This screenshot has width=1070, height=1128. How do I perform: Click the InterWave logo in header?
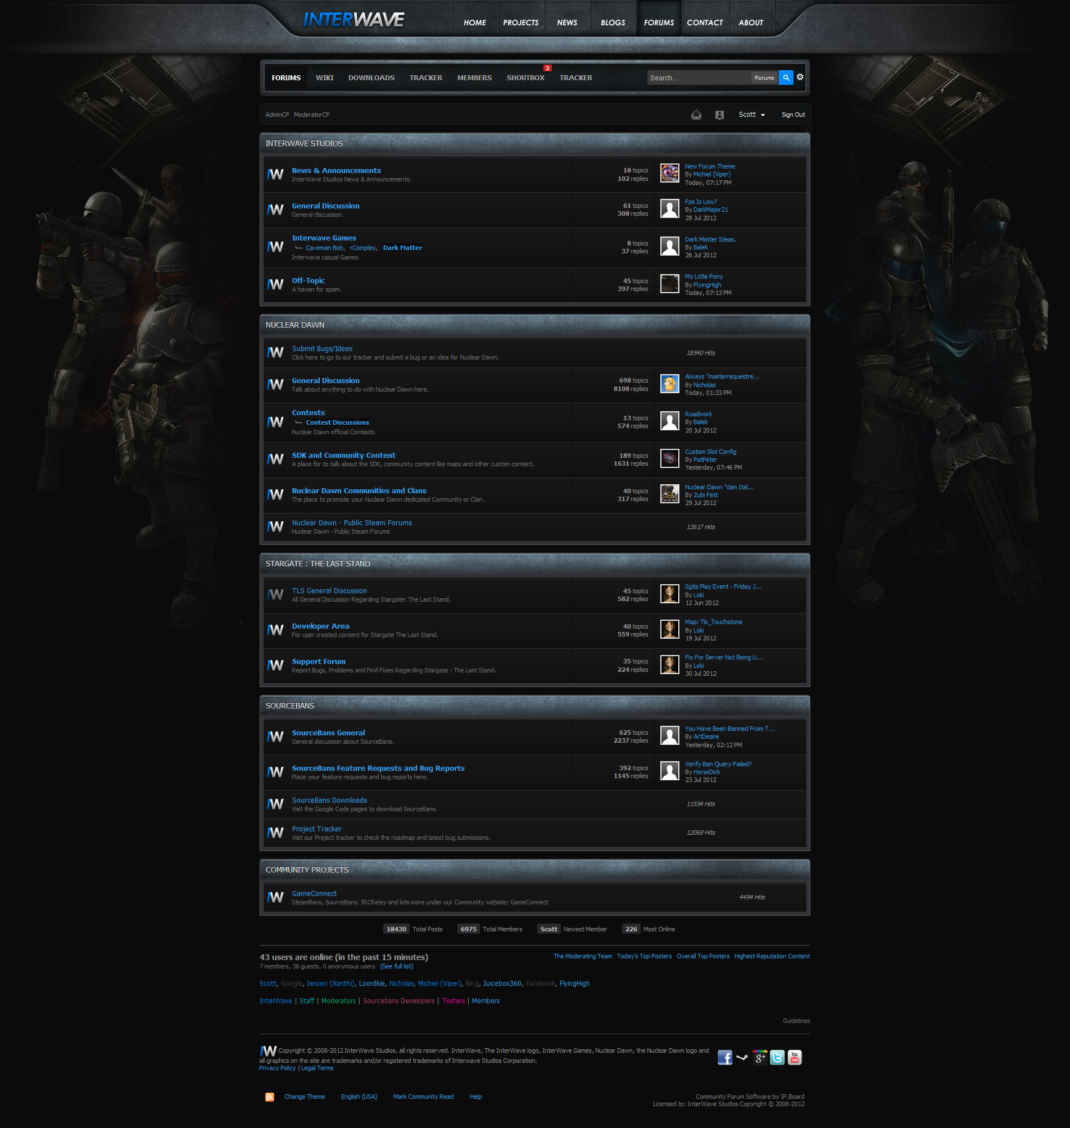(x=353, y=20)
